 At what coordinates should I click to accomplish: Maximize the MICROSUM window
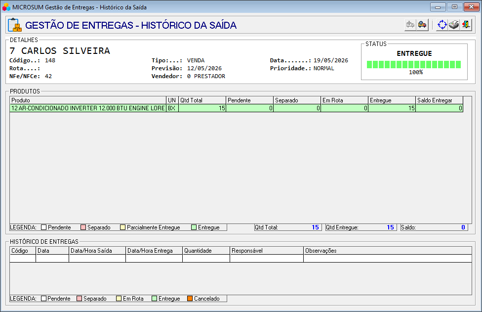[x=454, y=7]
